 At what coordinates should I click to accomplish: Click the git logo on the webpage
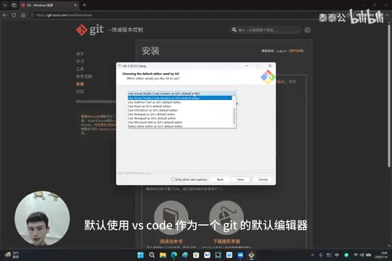pyautogui.click(x=90, y=30)
